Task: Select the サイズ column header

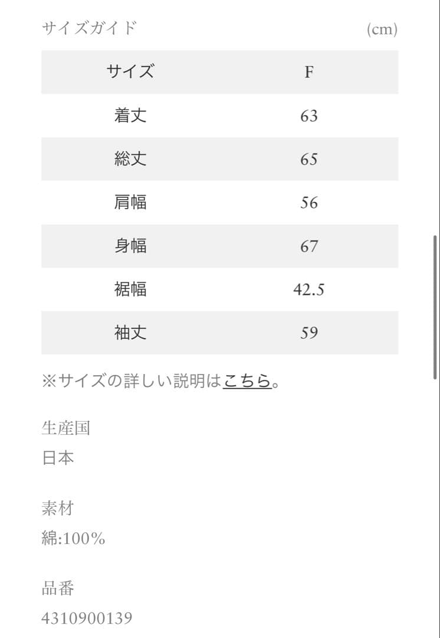Action: click(130, 72)
